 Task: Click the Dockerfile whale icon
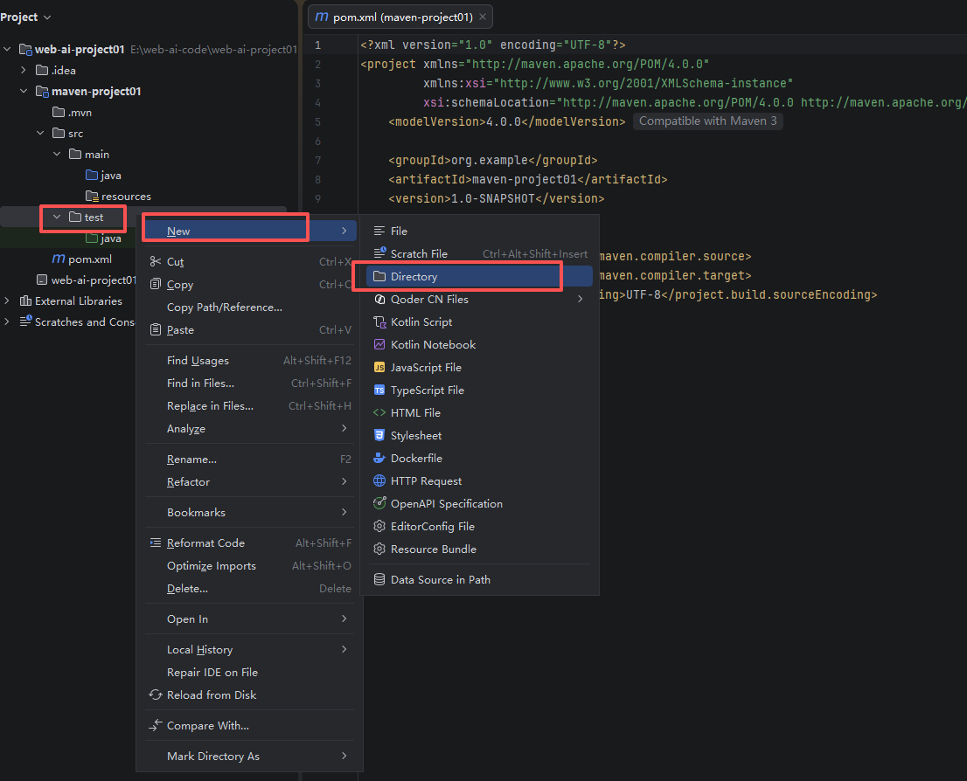click(379, 458)
